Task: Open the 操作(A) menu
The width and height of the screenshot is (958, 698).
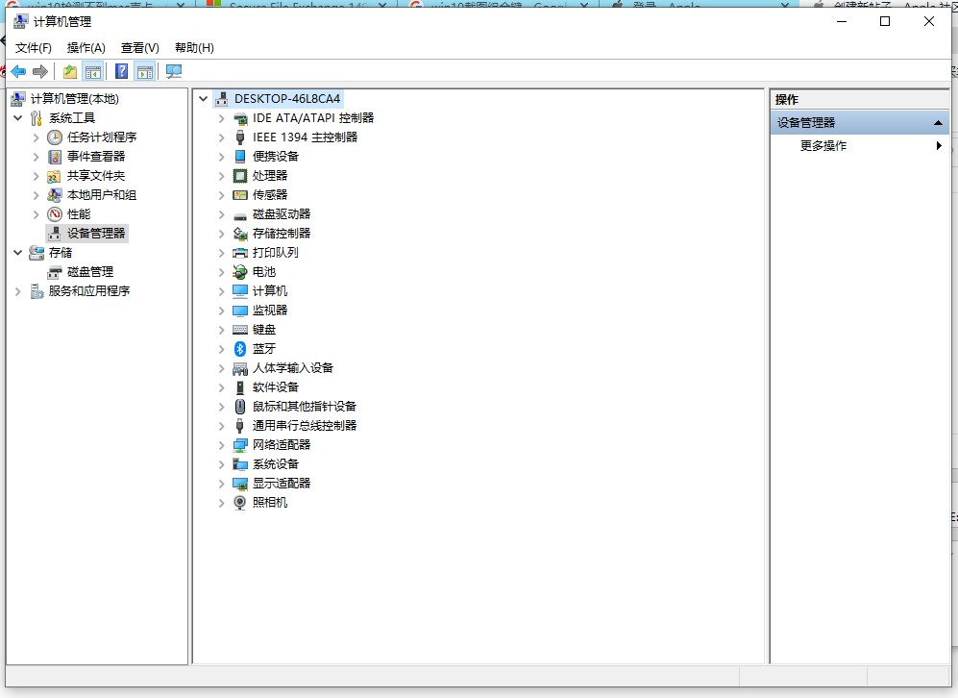Action: click(86, 47)
